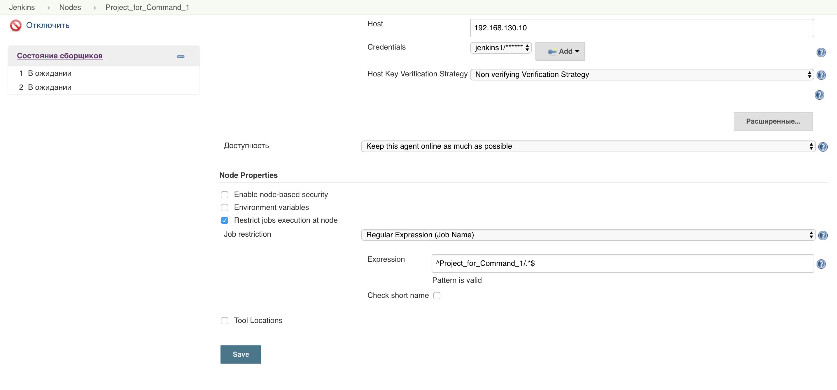Click into the Host input field
837x390 pixels.
[x=642, y=28]
